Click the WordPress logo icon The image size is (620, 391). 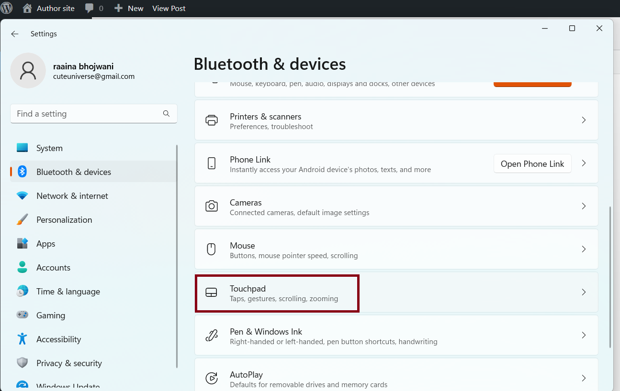(x=7, y=8)
